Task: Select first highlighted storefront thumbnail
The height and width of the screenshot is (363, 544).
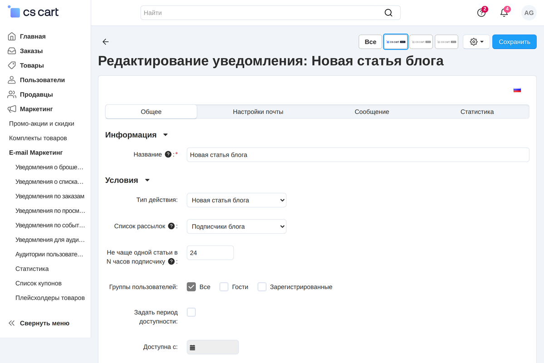Action: [x=396, y=42]
